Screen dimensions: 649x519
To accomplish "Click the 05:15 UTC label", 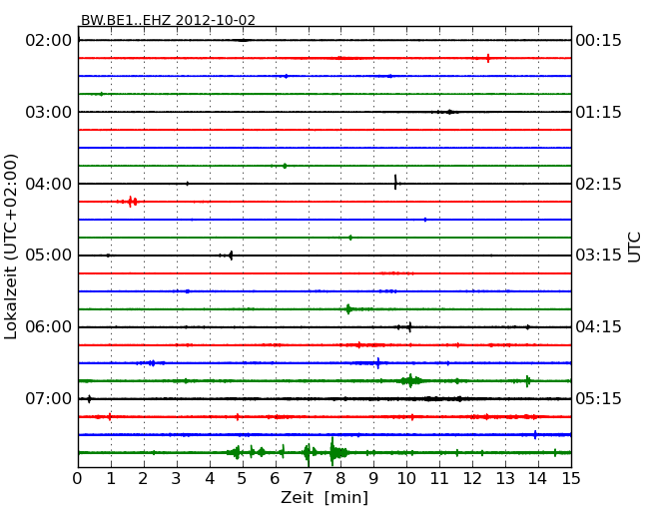I will [x=598, y=398].
